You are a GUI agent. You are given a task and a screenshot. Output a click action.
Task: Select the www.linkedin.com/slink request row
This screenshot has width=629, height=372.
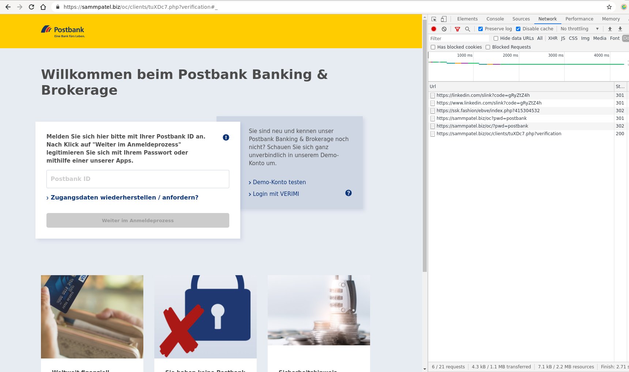point(528,103)
